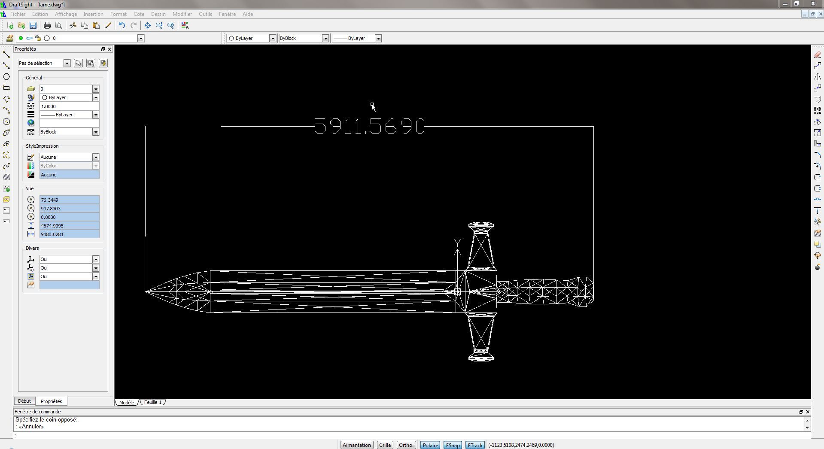This screenshot has height=449, width=824.
Task: Save the drawing with floppy icon
Action: [x=33, y=26]
